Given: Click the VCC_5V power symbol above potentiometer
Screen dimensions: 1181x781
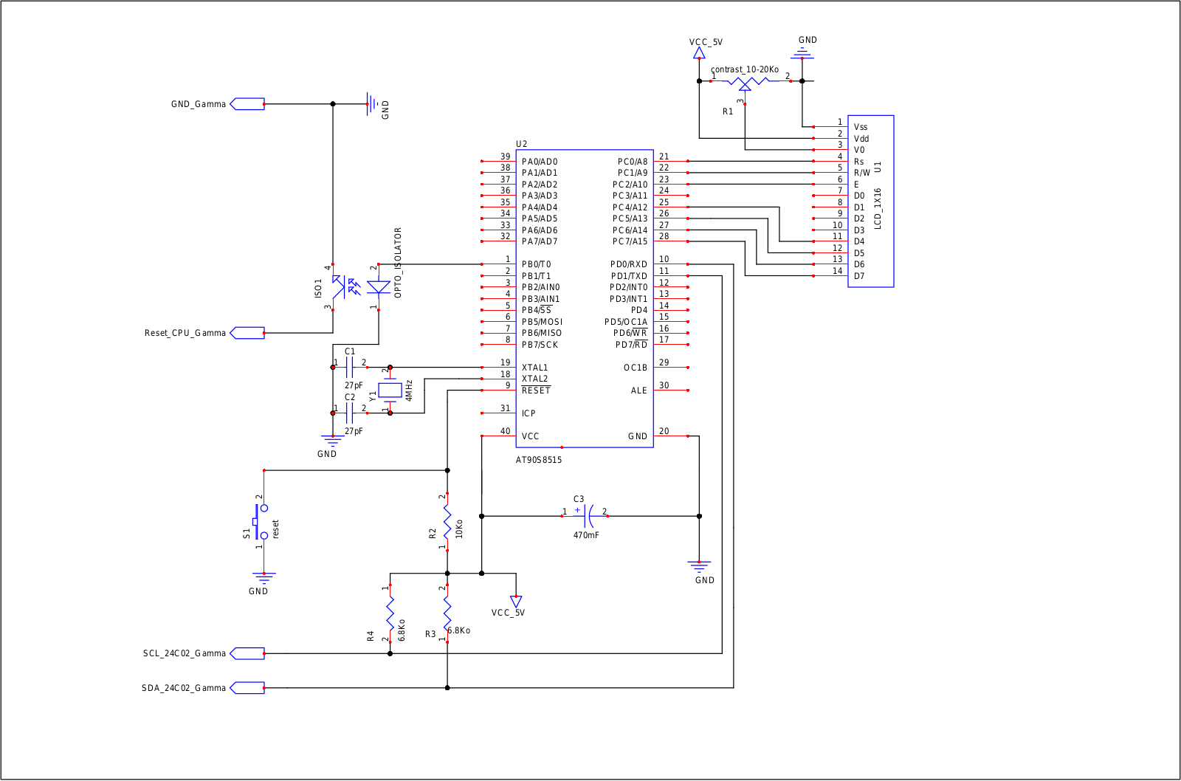Looking at the screenshot, I should coord(699,53).
